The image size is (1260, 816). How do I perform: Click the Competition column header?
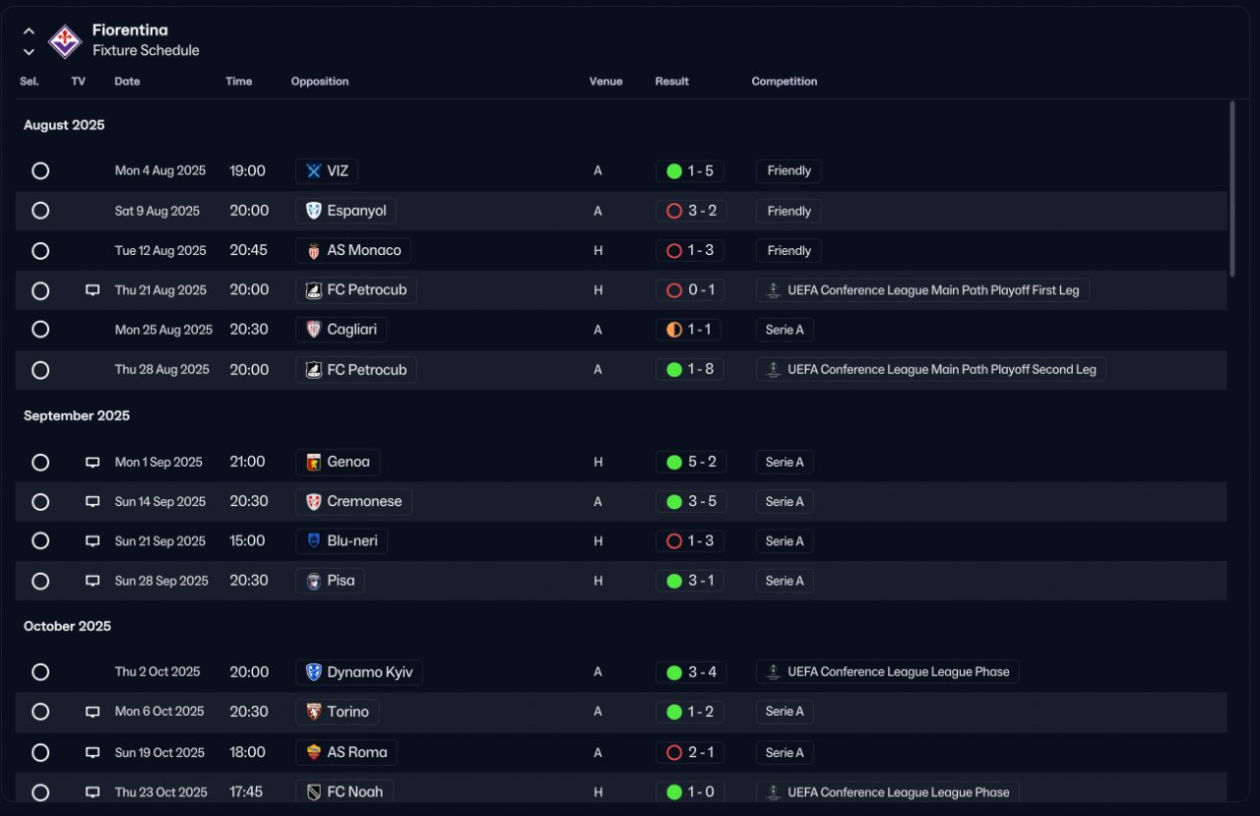[x=785, y=82]
